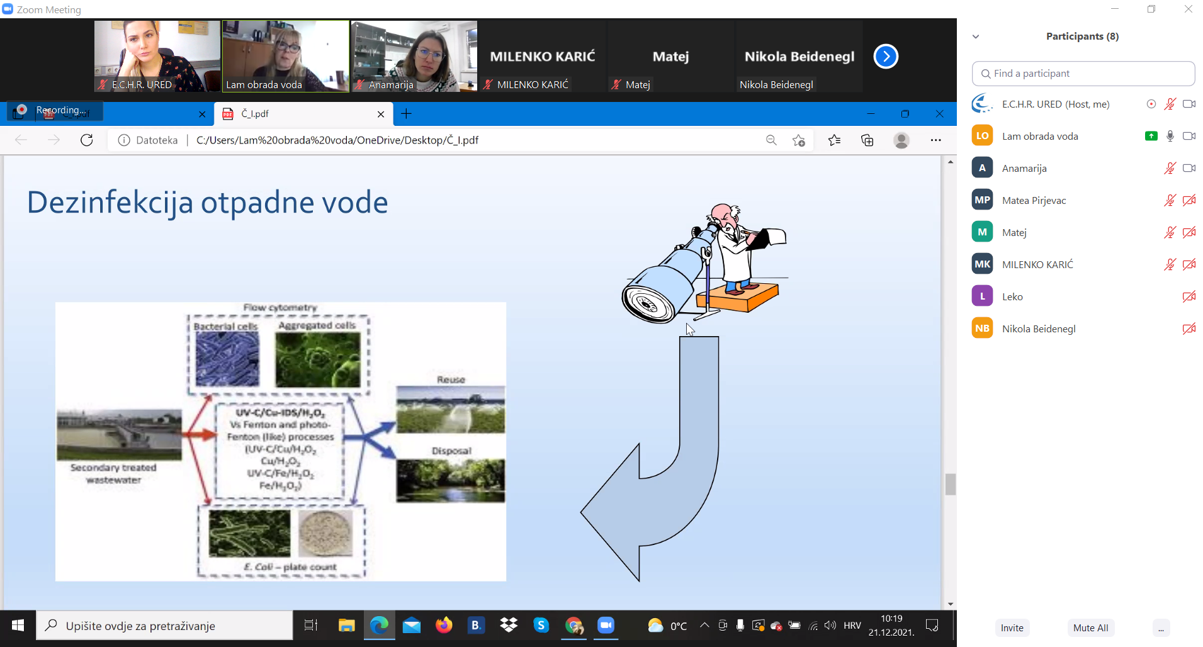Toggle microphone for Anamarija
This screenshot has width=1203, height=647.
pyautogui.click(x=1170, y=168)
